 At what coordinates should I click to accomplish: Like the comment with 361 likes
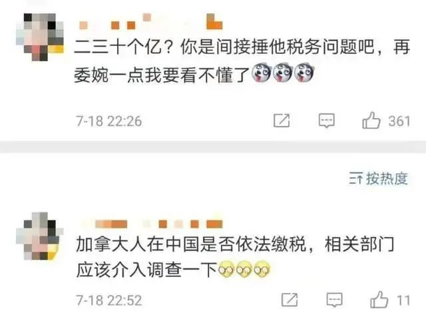tap(371, 121)
